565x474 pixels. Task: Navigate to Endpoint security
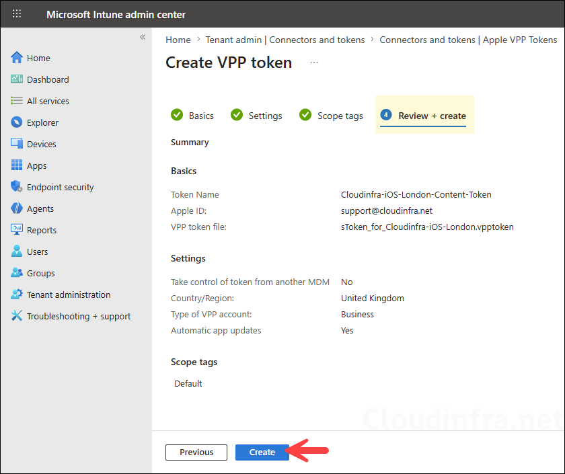click(60, 188)
